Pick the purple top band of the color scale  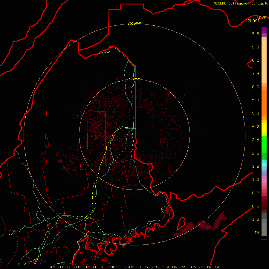264,30
